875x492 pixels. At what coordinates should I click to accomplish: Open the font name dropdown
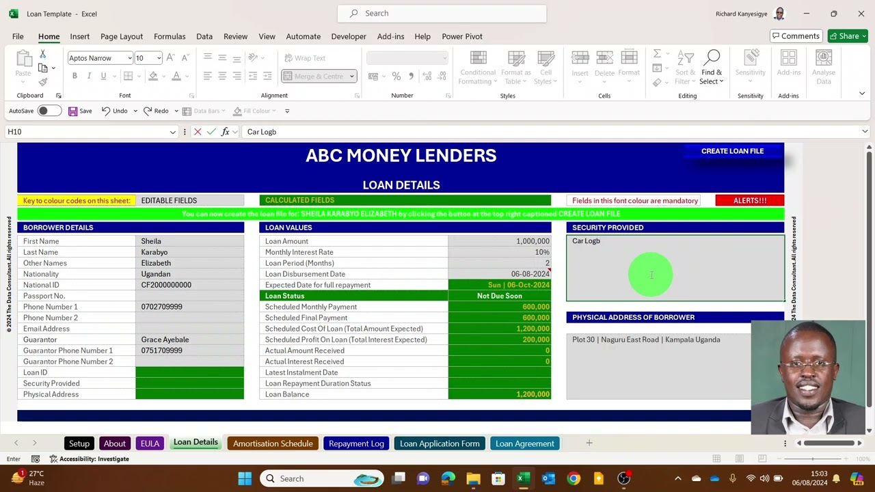129,58
